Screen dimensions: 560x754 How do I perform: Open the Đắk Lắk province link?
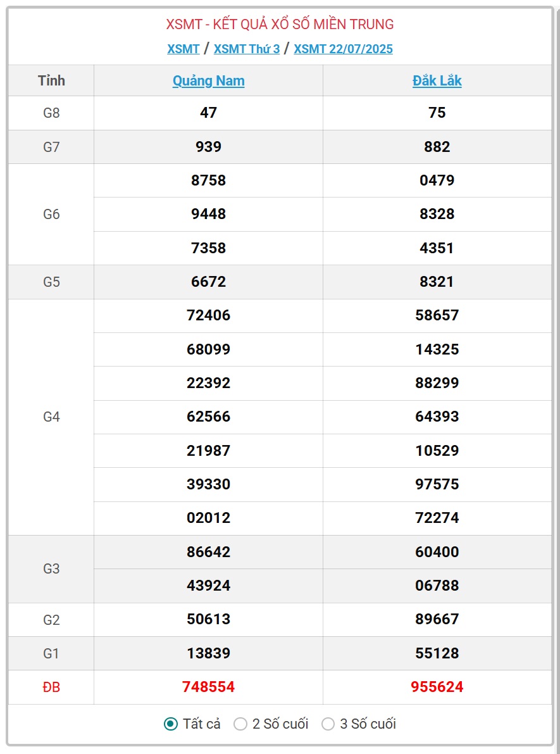437,81
